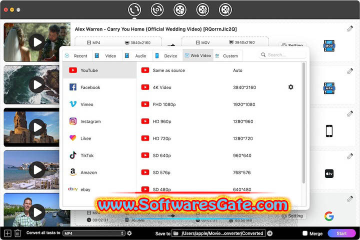
Task: Click the MP4 output format icon
Action: [x=329, y=88]
